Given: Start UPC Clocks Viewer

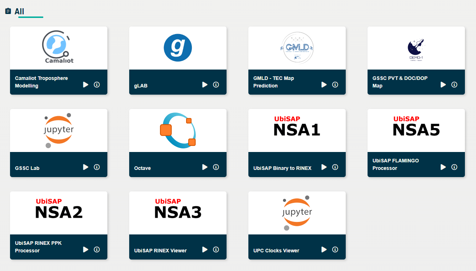Looking at the screenshot, I should (x=324, y=249).
